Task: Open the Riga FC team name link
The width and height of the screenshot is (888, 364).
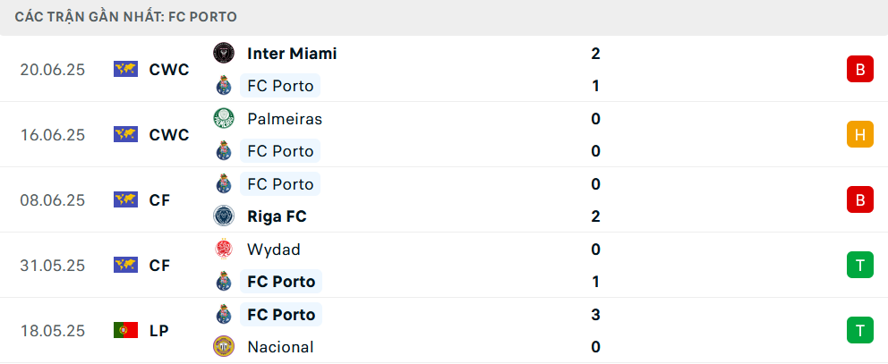Action: pyautogui.click(x=277, y=216)
